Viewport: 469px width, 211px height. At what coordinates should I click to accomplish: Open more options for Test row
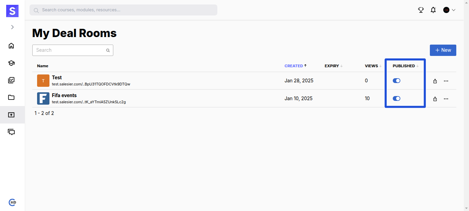(446, 81)
